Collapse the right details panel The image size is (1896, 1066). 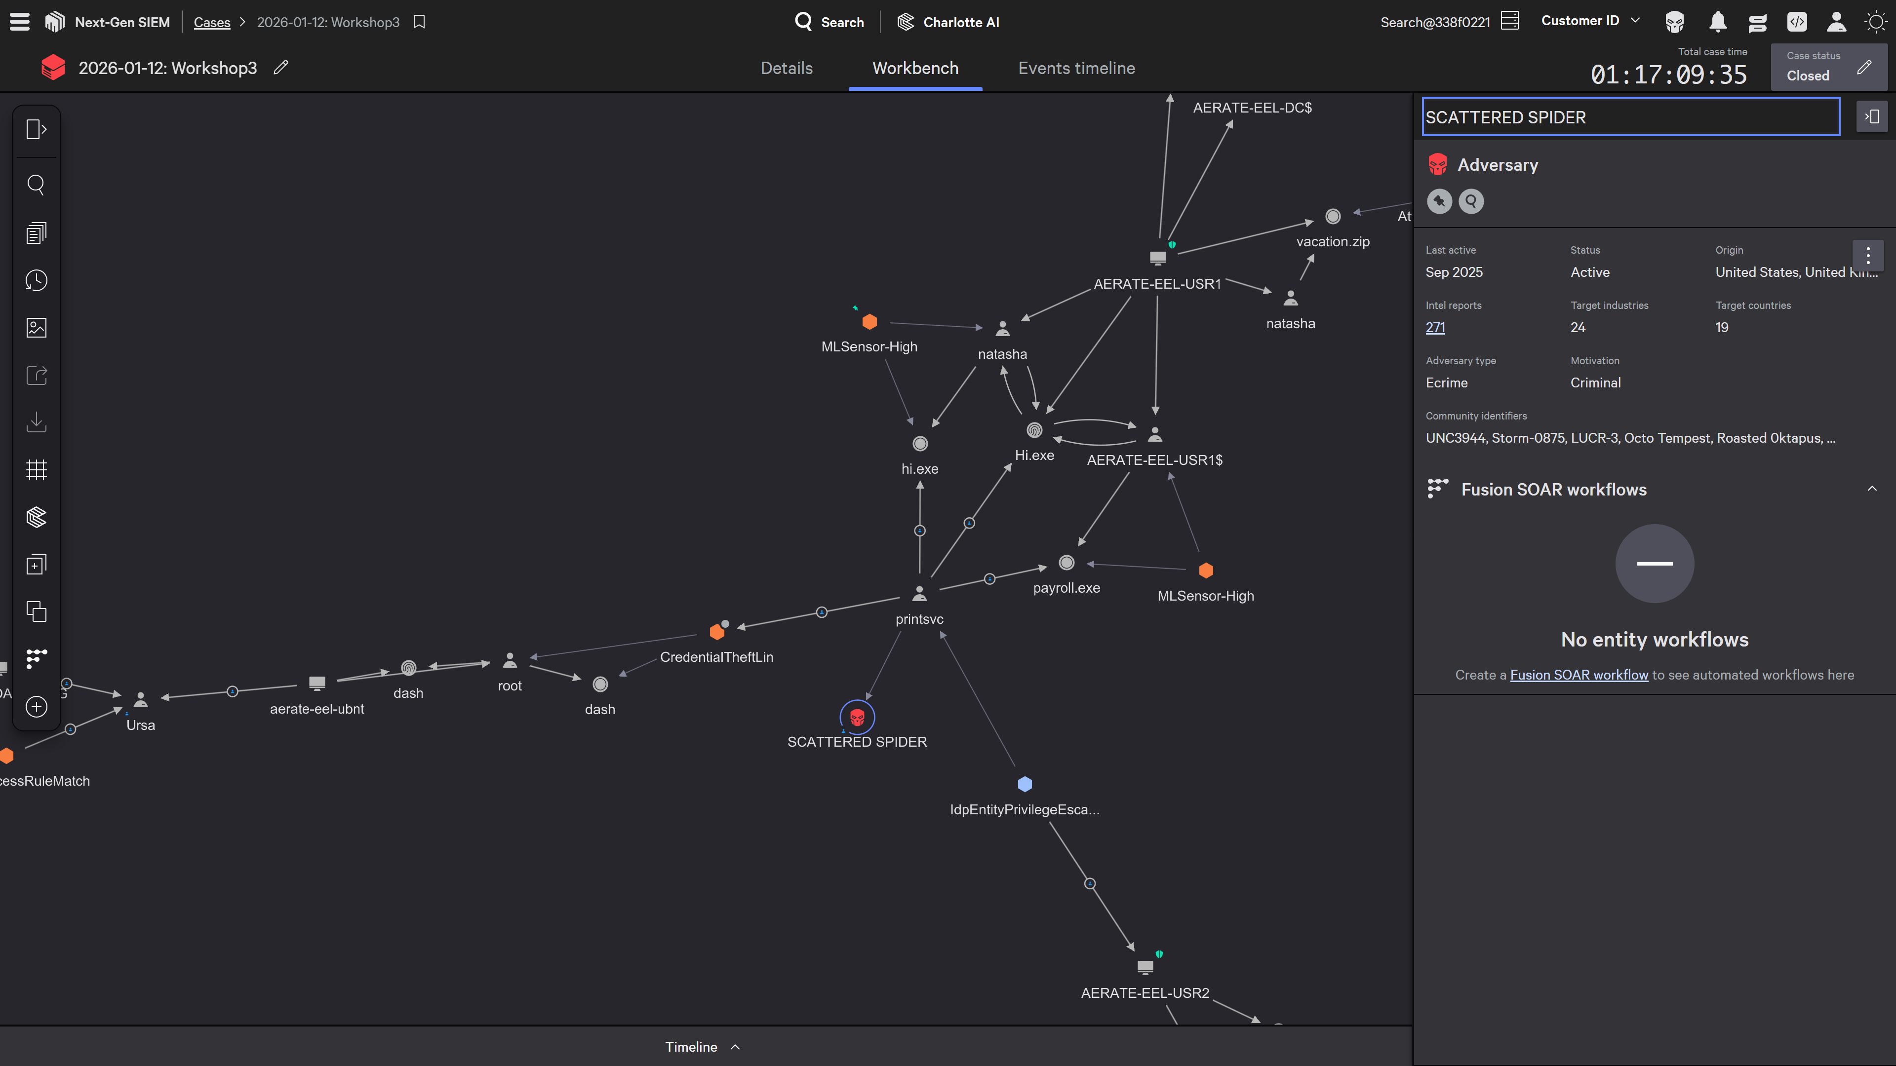(x=1872, y=117)
